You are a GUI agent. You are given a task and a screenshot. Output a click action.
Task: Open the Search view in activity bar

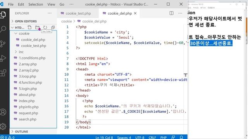[x=3, y=29]
